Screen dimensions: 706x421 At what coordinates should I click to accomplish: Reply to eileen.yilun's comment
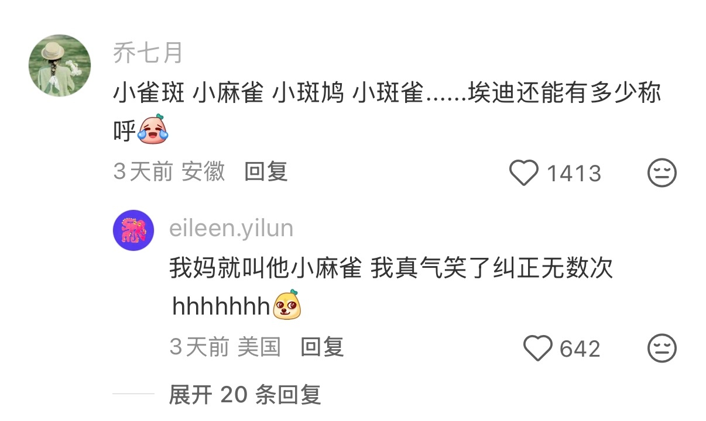click(x=322, y=347)
